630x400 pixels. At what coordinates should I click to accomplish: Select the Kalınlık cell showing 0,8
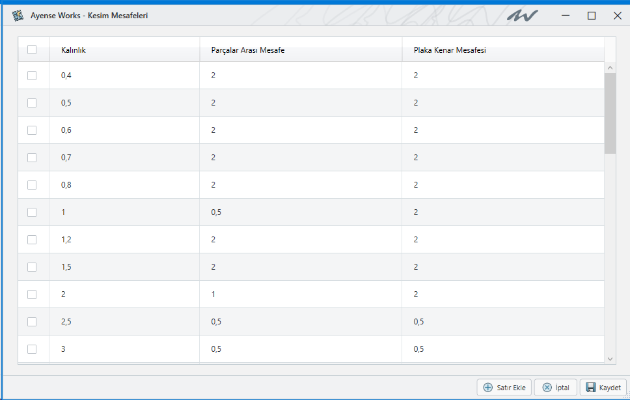click(124, 185)
